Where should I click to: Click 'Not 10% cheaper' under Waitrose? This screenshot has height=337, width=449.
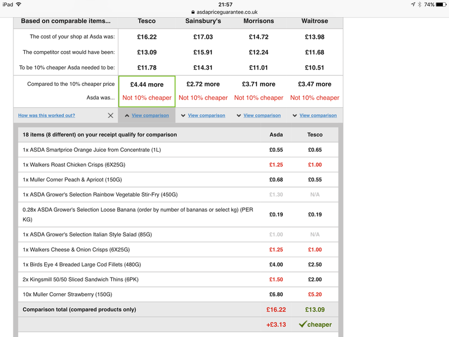coord(315,98)
